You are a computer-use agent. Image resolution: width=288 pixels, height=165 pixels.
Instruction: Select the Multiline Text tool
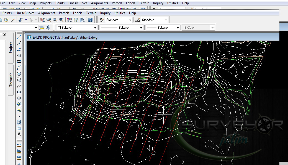(19, 134)
